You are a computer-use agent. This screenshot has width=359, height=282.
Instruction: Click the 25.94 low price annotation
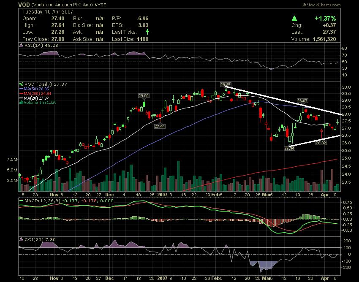click(289, 148)
